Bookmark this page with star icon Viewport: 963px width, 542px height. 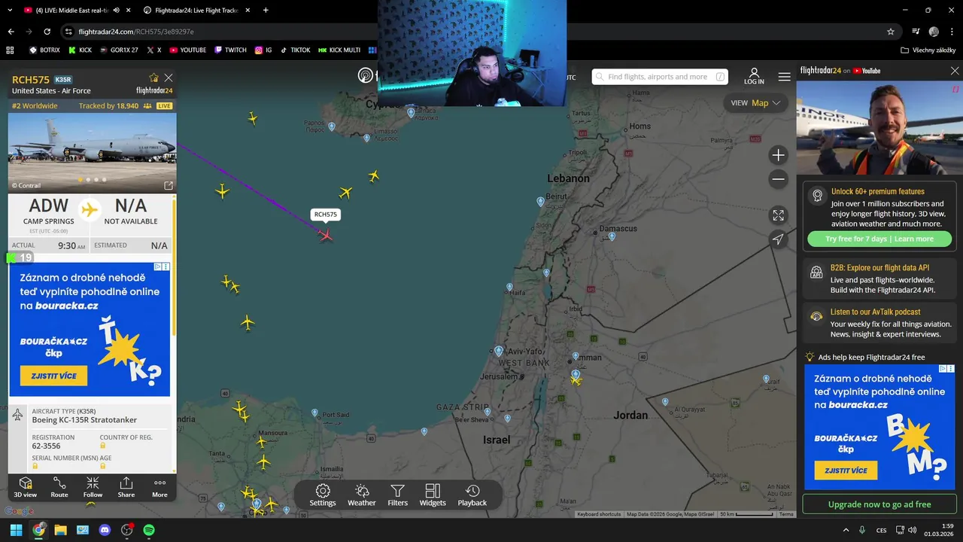[891, 32]
